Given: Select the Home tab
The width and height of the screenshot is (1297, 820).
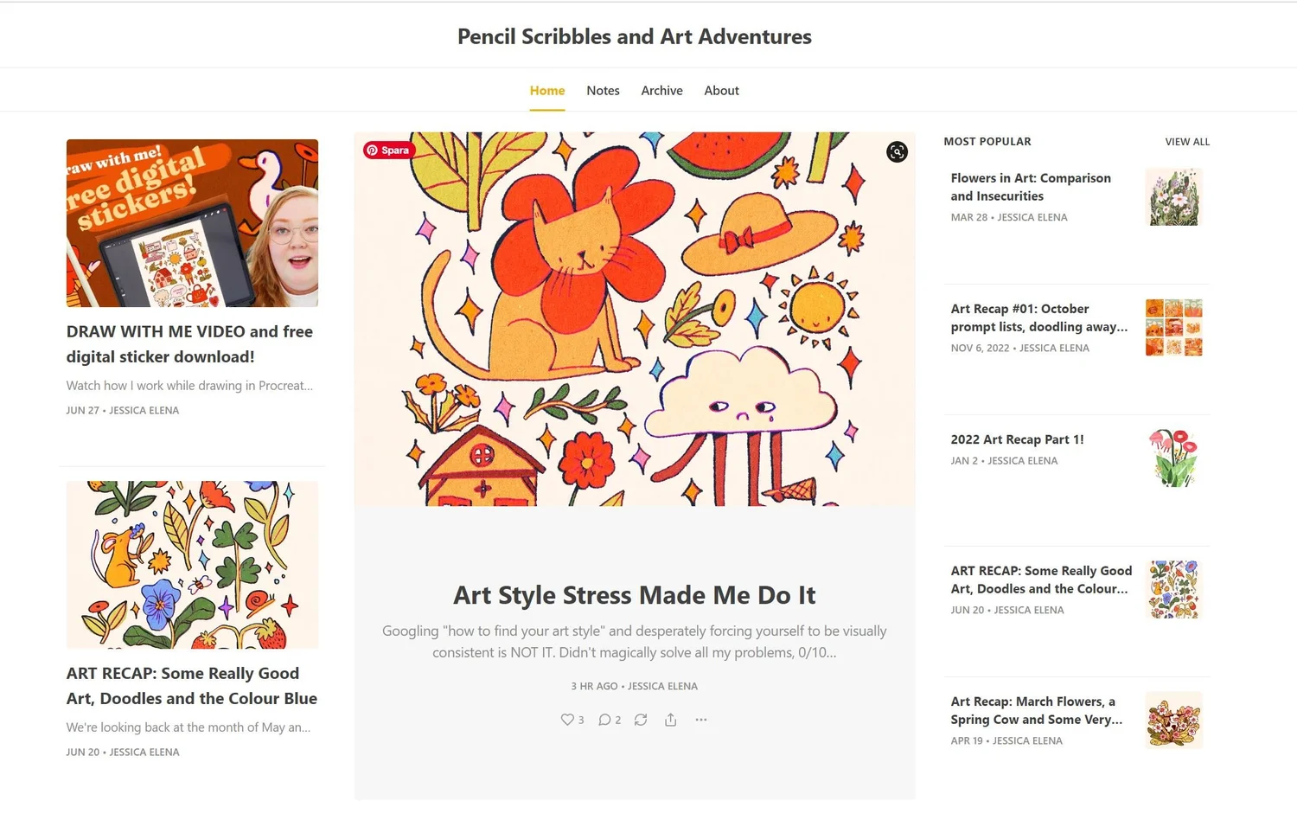Looking at the screenshot, I should (547, 91).
